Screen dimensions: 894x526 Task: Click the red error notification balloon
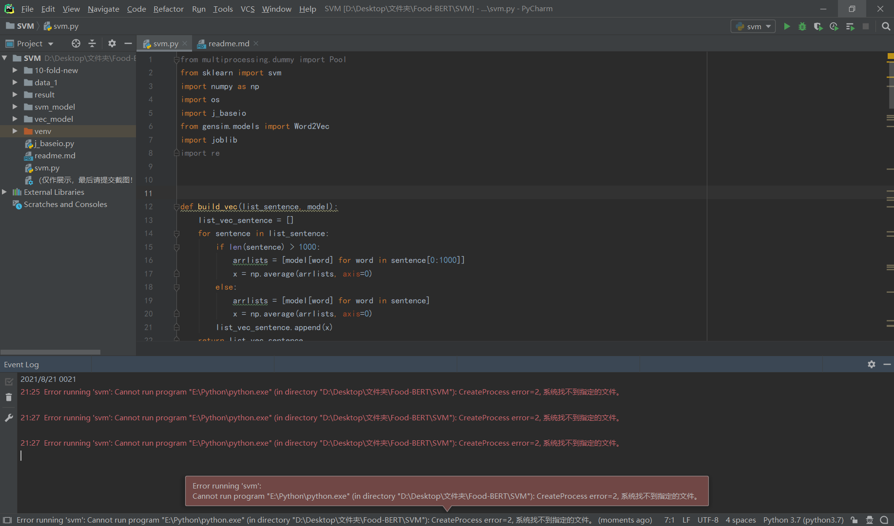447,491
